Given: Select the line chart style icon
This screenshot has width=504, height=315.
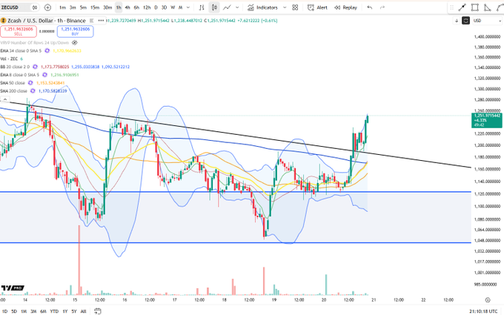Looking at the screenshot, I should (228, 7).
